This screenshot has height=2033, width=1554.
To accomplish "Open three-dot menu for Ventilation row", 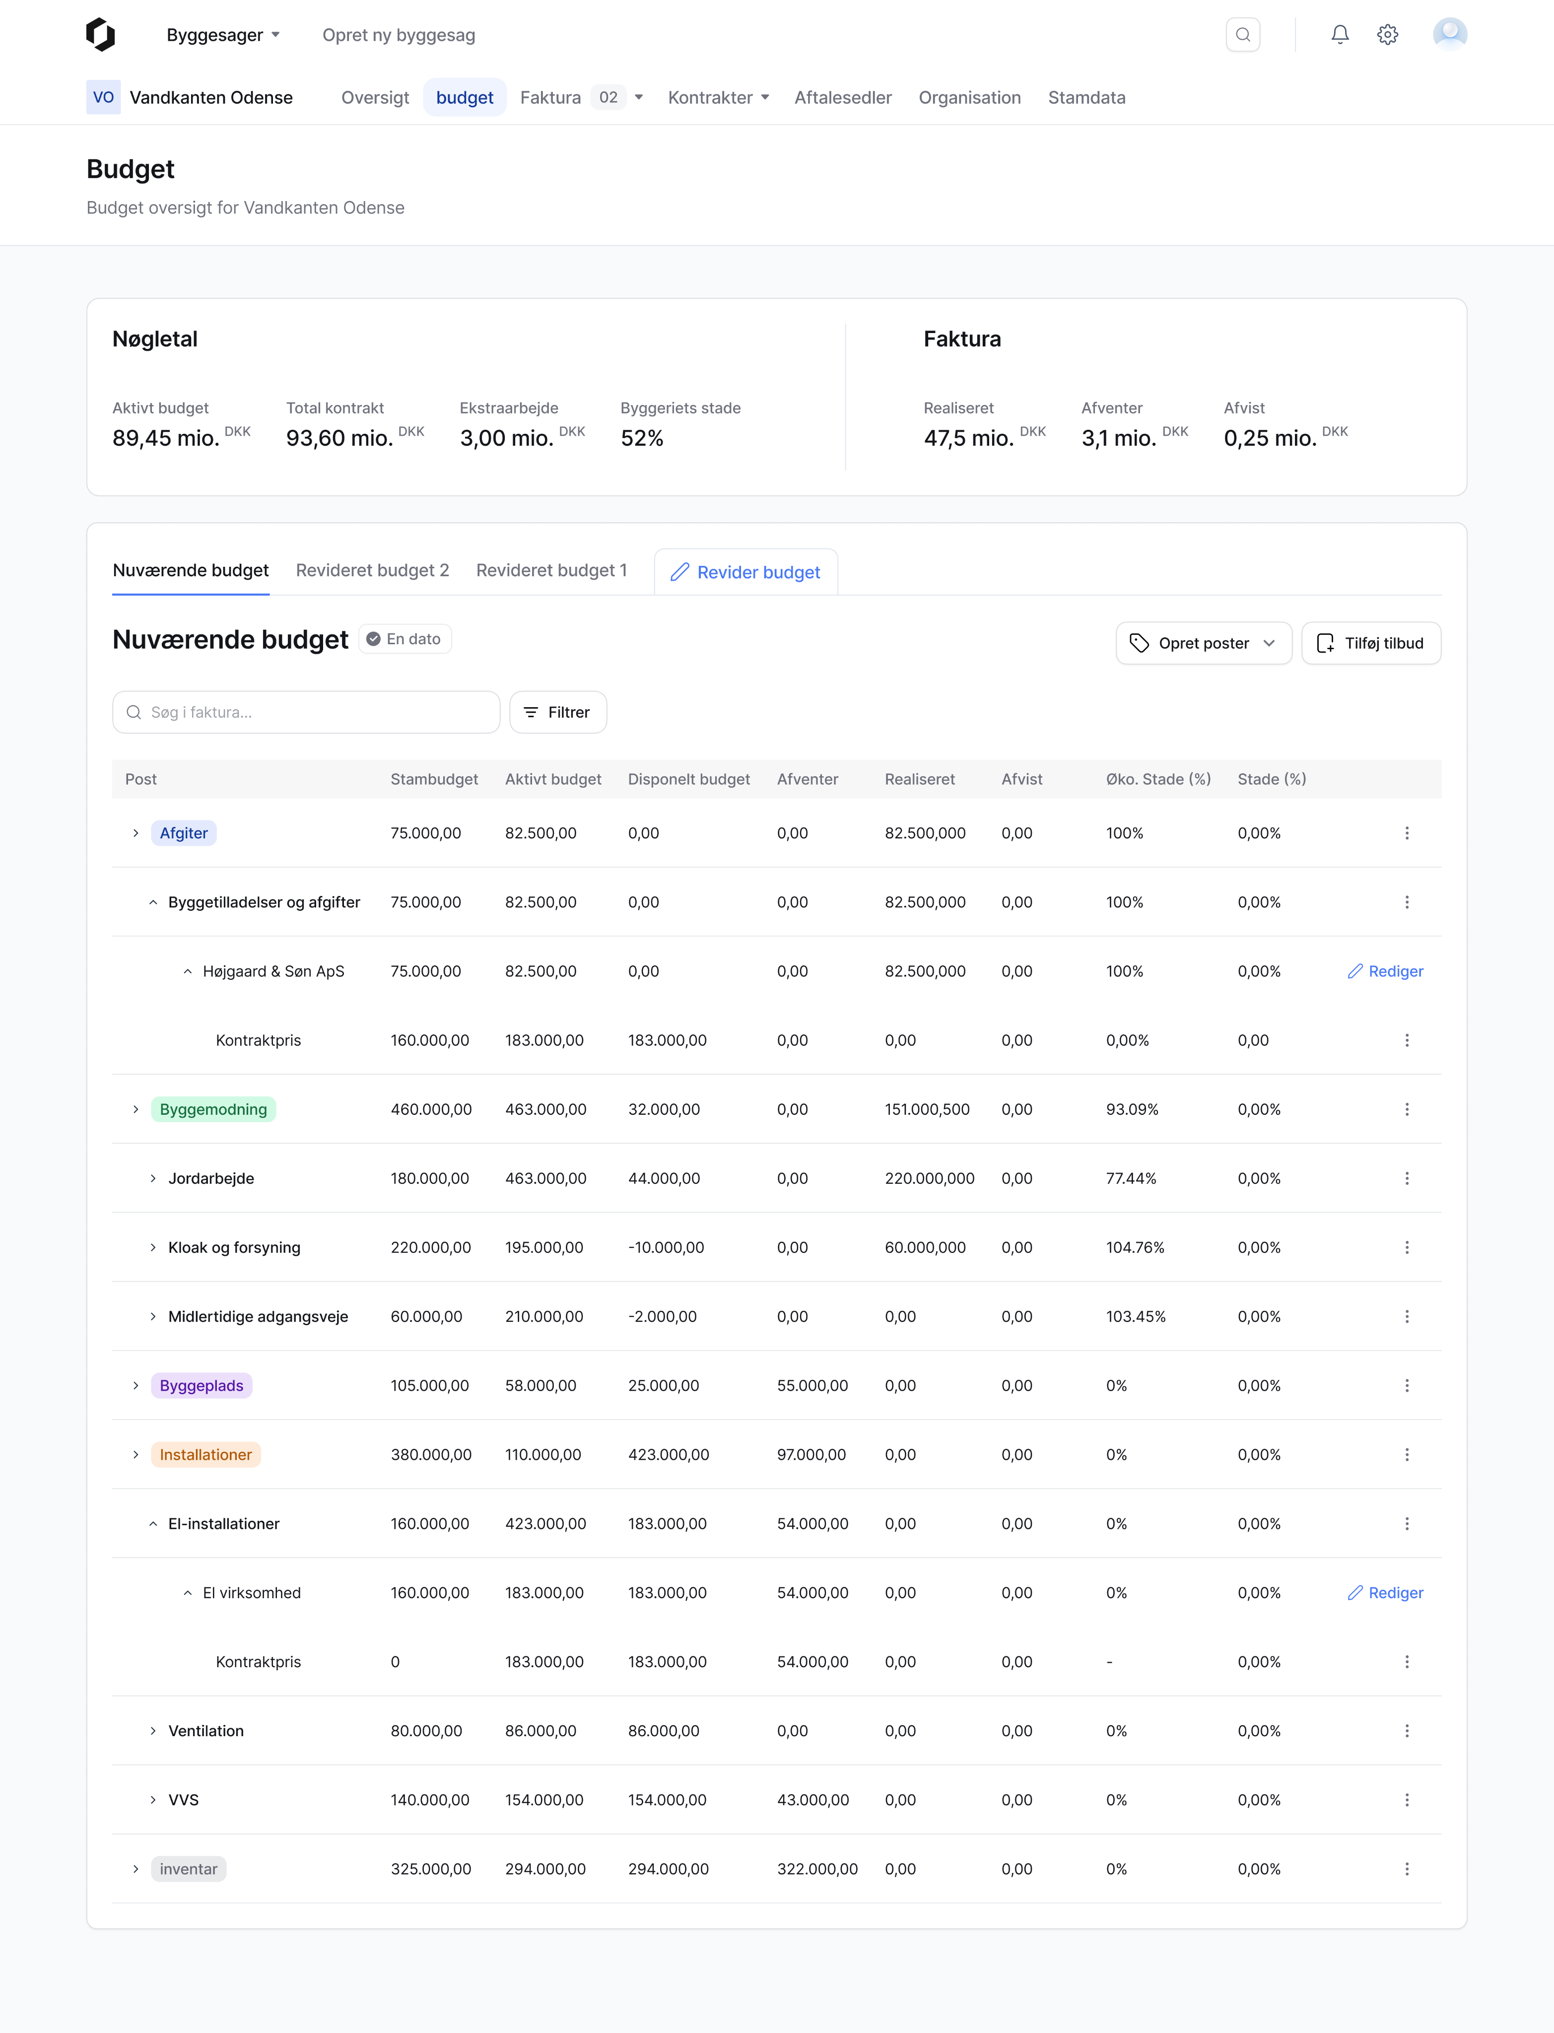I will [x=1406, y=1731].
